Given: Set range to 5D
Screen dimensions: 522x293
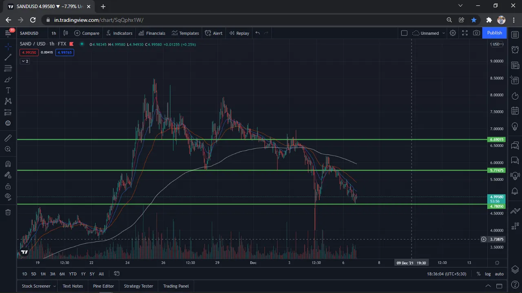Looking at the screenshot, I should [x=33, y=274].
